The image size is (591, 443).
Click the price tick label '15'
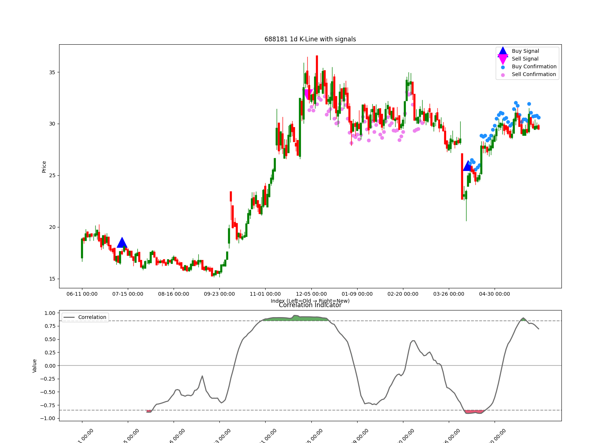[52, 279]
